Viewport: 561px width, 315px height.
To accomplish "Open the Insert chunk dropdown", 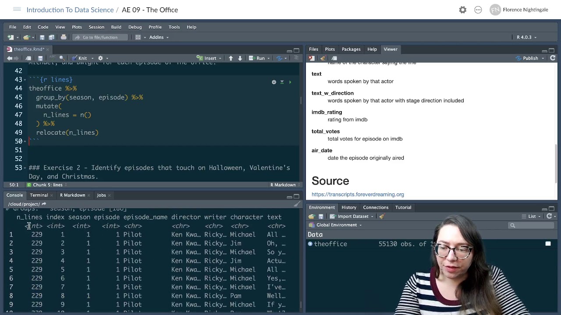I will tap(220, 58).
